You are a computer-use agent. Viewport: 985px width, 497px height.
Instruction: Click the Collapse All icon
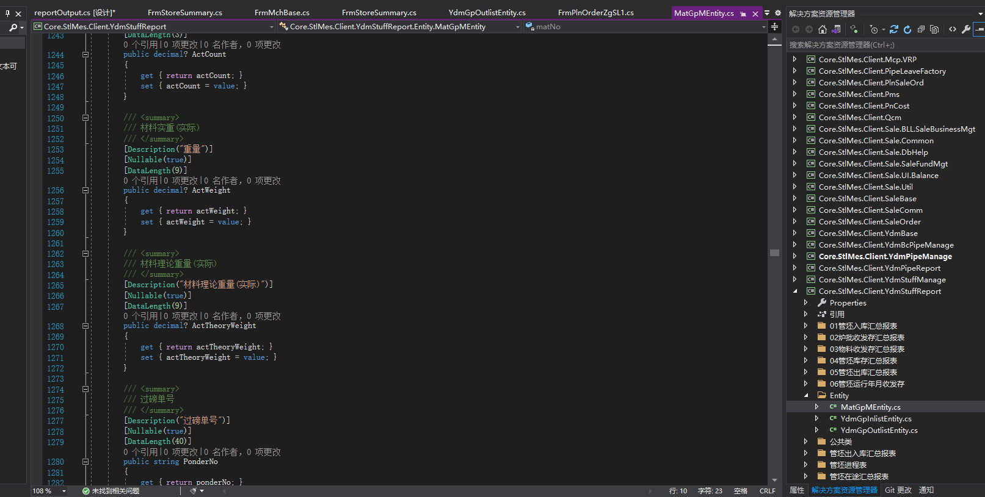921,29
